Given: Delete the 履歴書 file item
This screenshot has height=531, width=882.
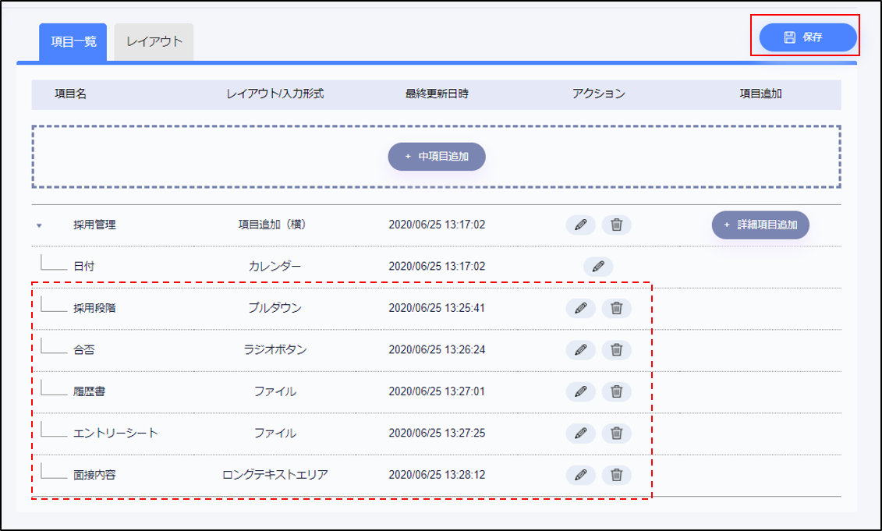Looking at the screenshot, I should [616, 391].
